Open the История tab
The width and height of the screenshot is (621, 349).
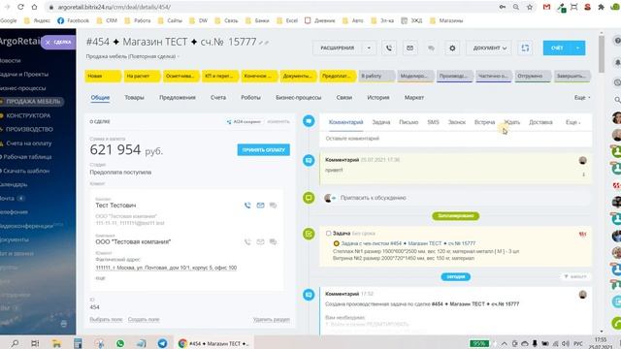[378, 97]
